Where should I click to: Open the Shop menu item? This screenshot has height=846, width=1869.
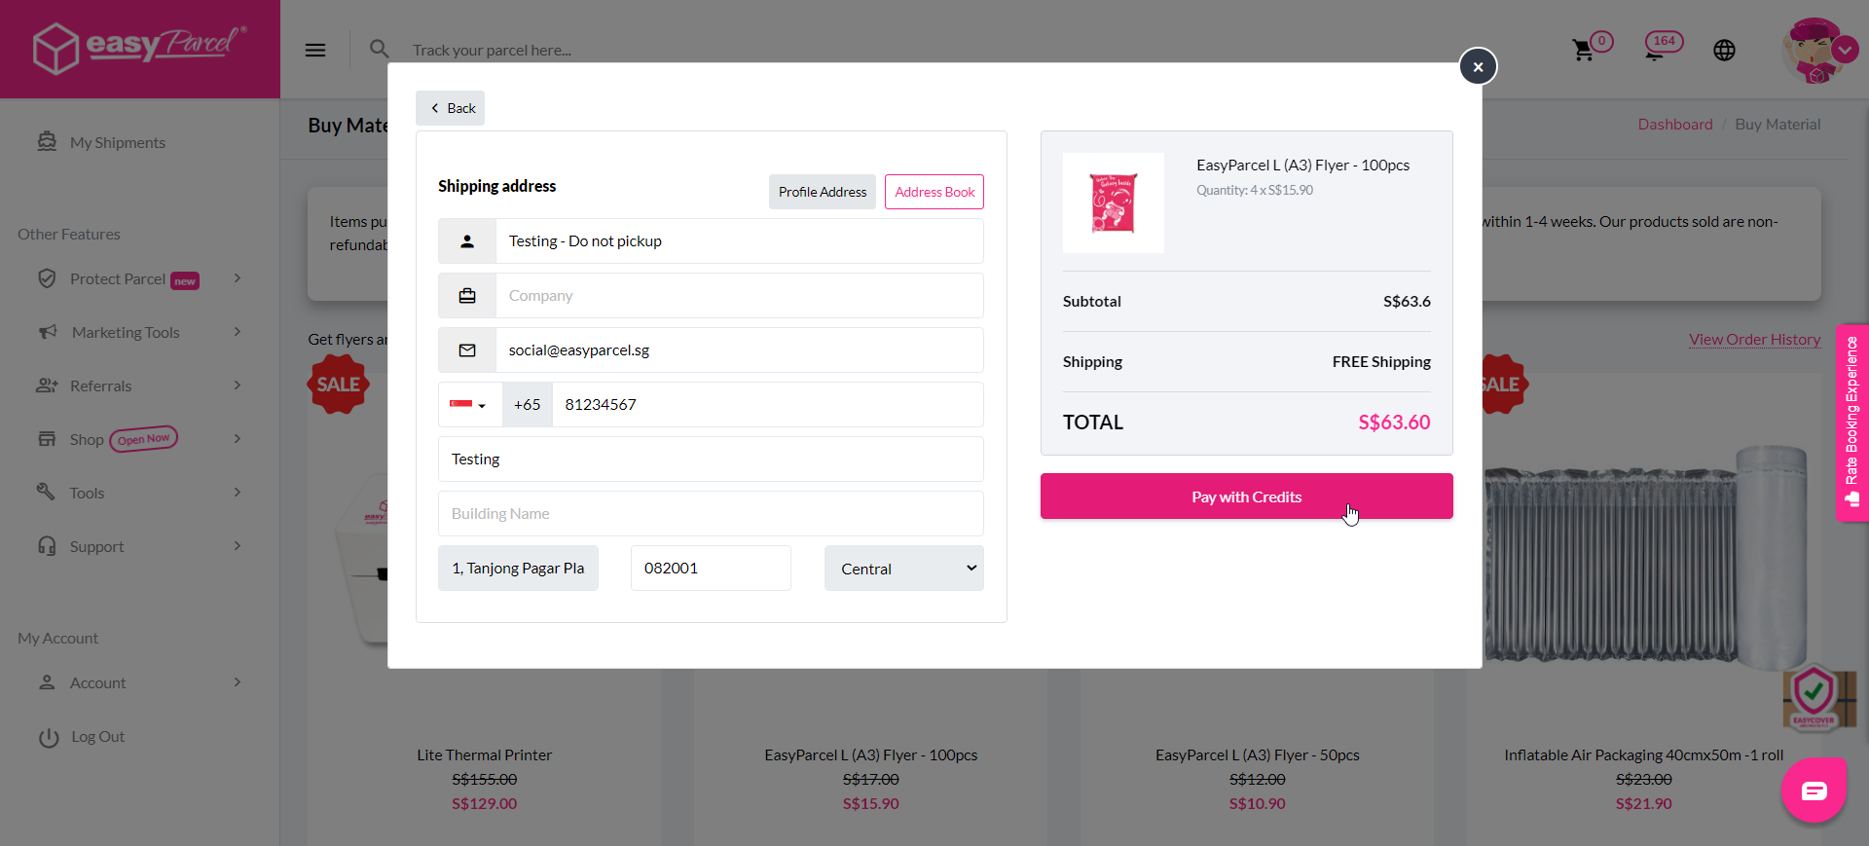tap(87, 440)
